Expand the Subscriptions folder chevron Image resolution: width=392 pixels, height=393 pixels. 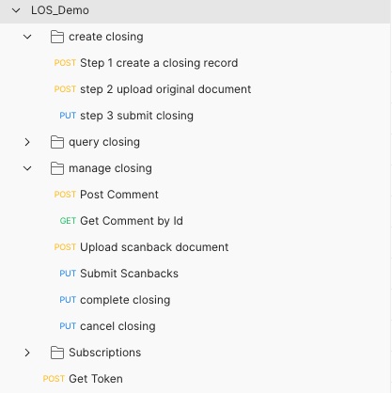(27, 353)
